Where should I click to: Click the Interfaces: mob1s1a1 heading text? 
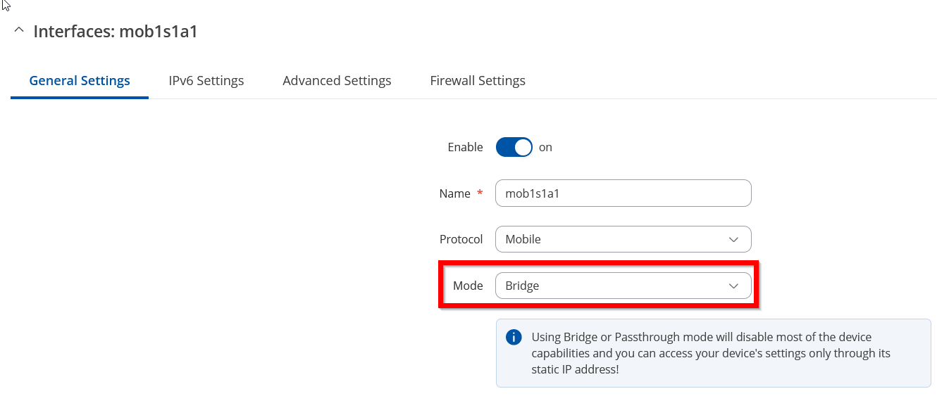[116, 31]
